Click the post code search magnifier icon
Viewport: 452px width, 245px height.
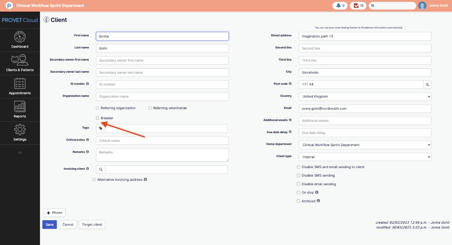(427, 84)
